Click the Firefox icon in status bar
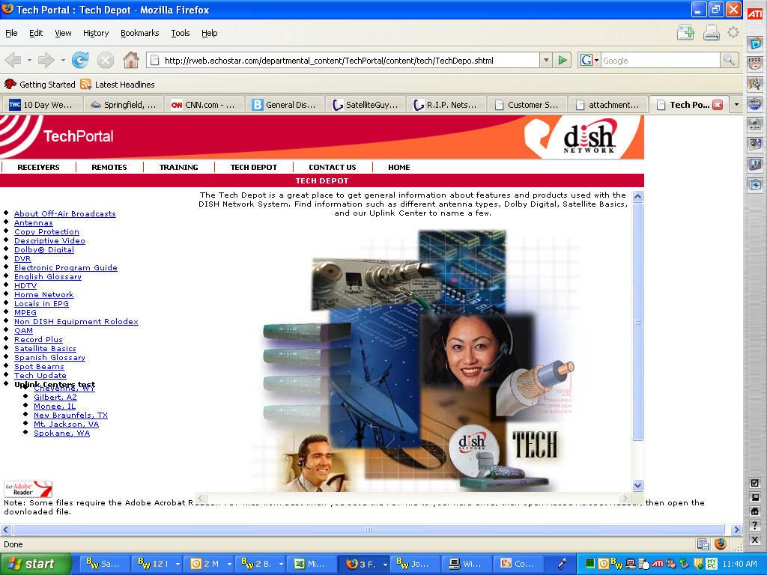This screenshot has width=767, height=575. pos(720,544)
